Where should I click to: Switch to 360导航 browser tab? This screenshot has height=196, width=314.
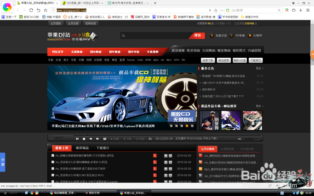pos(83,3)
